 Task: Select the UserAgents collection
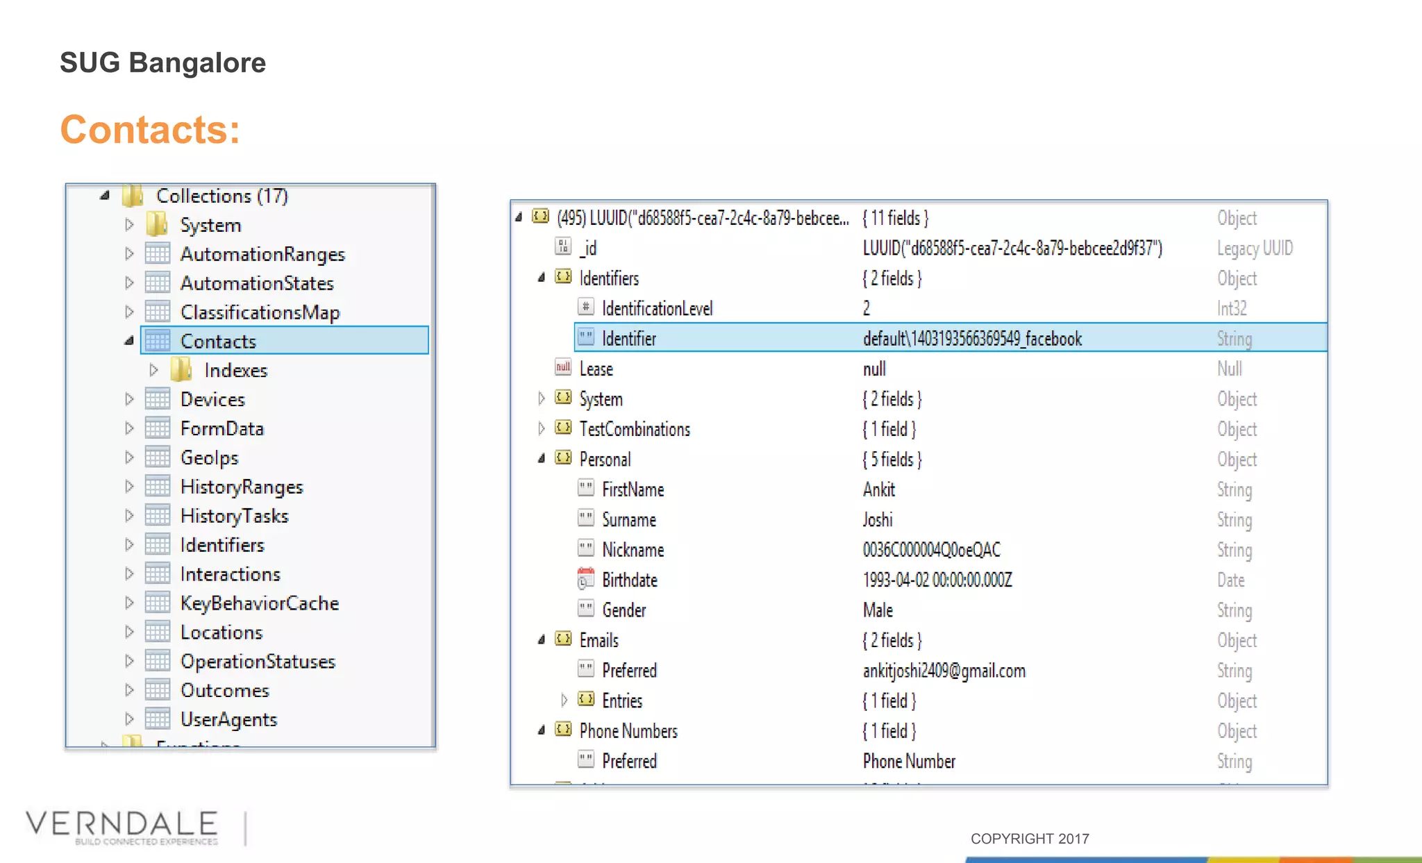coord(228,719)
